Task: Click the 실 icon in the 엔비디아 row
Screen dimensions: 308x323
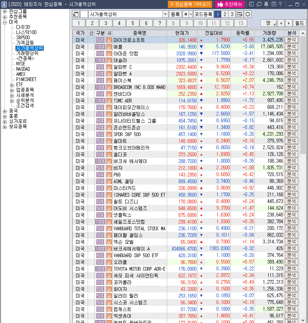Action: pyautogui.click(x=109, y=94)
